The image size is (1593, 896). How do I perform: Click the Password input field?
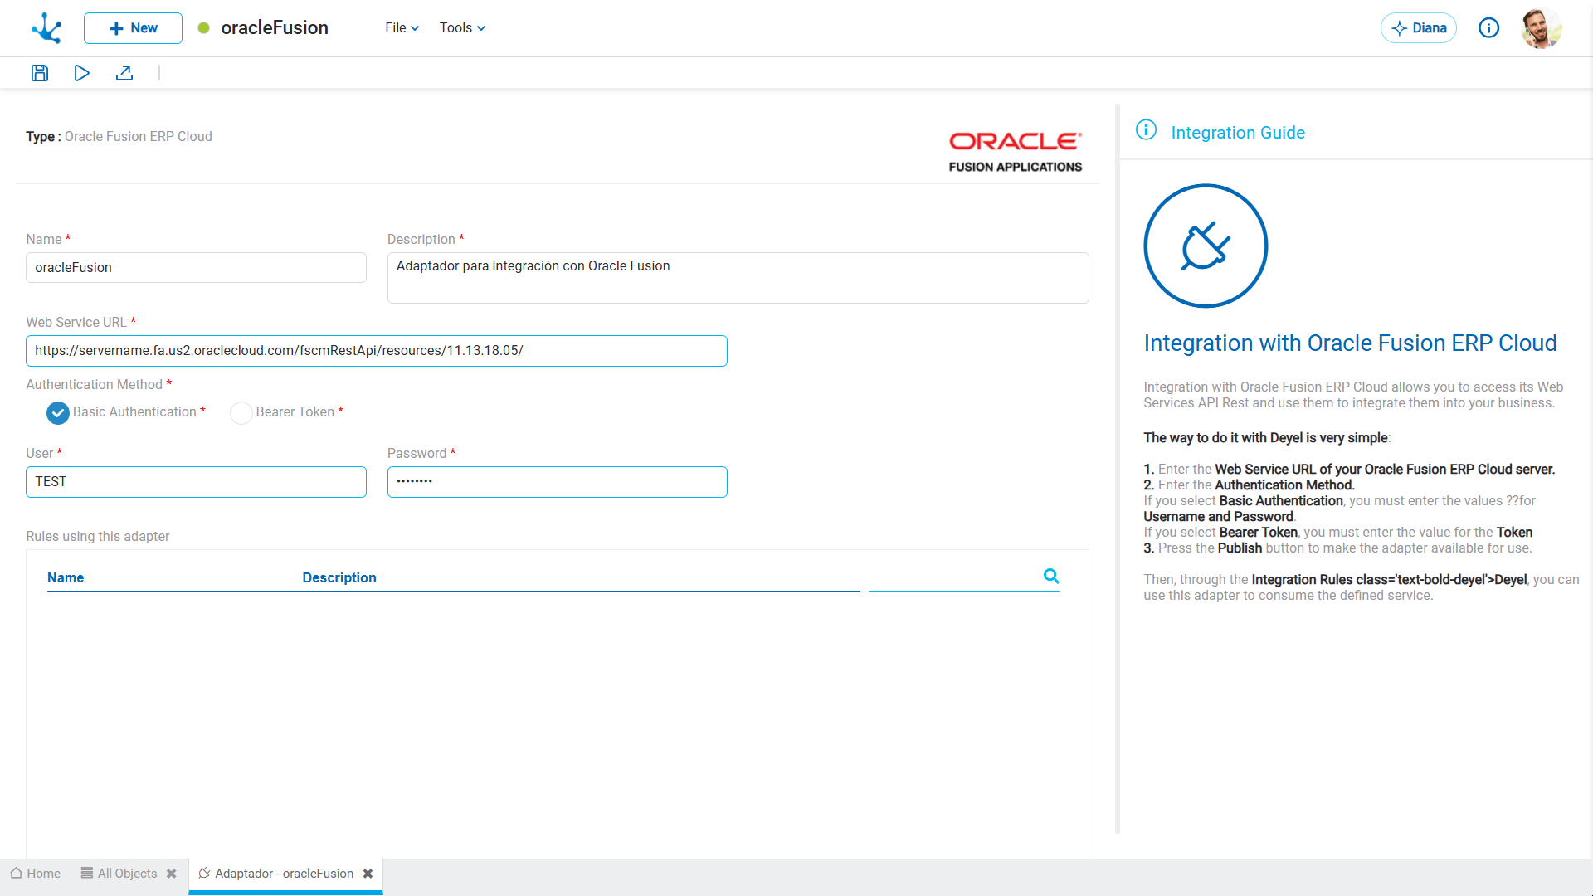point(558,482)
